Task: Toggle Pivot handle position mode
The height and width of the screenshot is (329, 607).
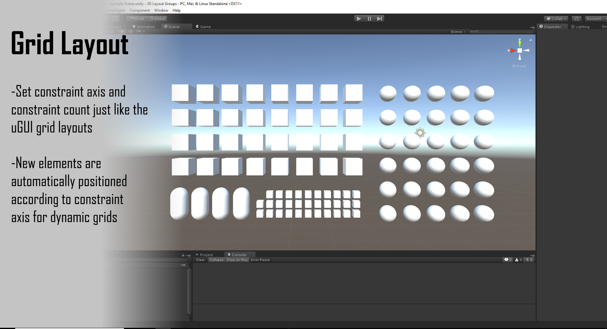Action: point(137,19)
